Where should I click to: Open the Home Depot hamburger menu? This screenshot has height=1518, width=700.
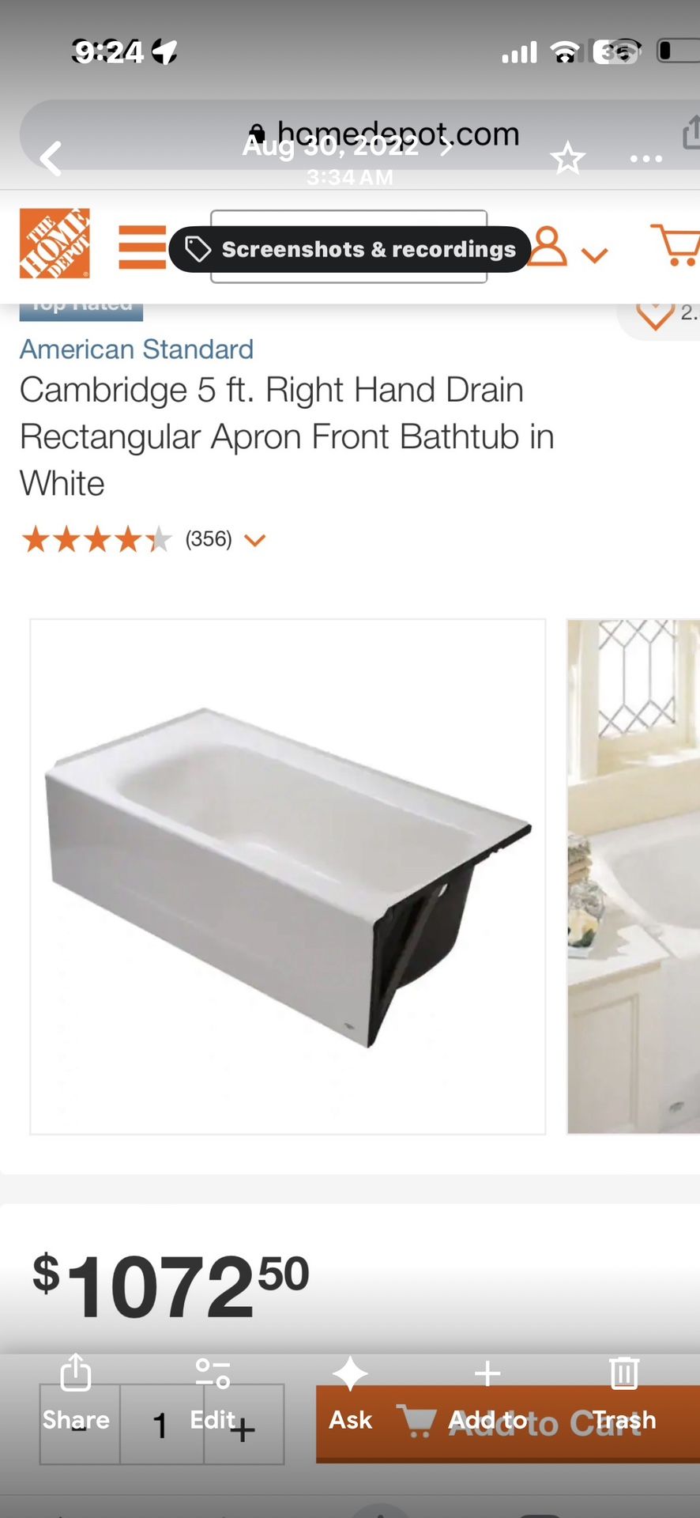pos(142,247)
